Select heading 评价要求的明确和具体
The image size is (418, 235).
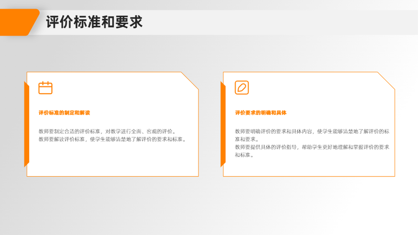click(261, 113)
